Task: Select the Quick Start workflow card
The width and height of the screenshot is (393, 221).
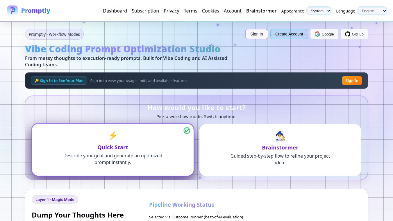Action: click(113, 150)
